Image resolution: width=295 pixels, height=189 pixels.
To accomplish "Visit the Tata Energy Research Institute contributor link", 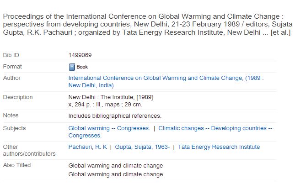I will click(x=219, y=147).
